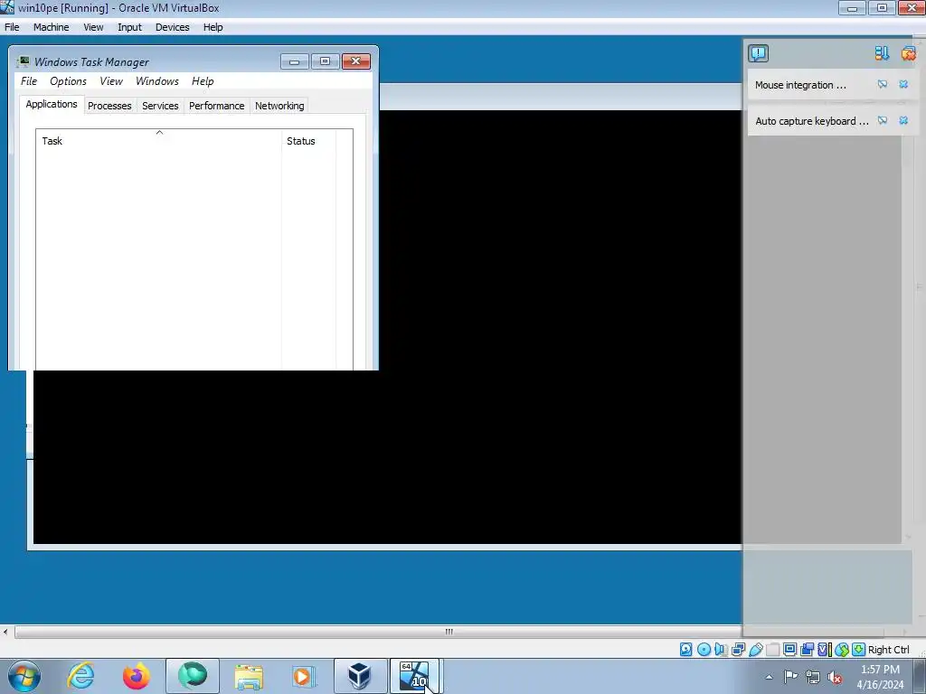Open Windows Media Player from the taskbar
This screenshot has height=694, width=926.
tap(304, 676)
